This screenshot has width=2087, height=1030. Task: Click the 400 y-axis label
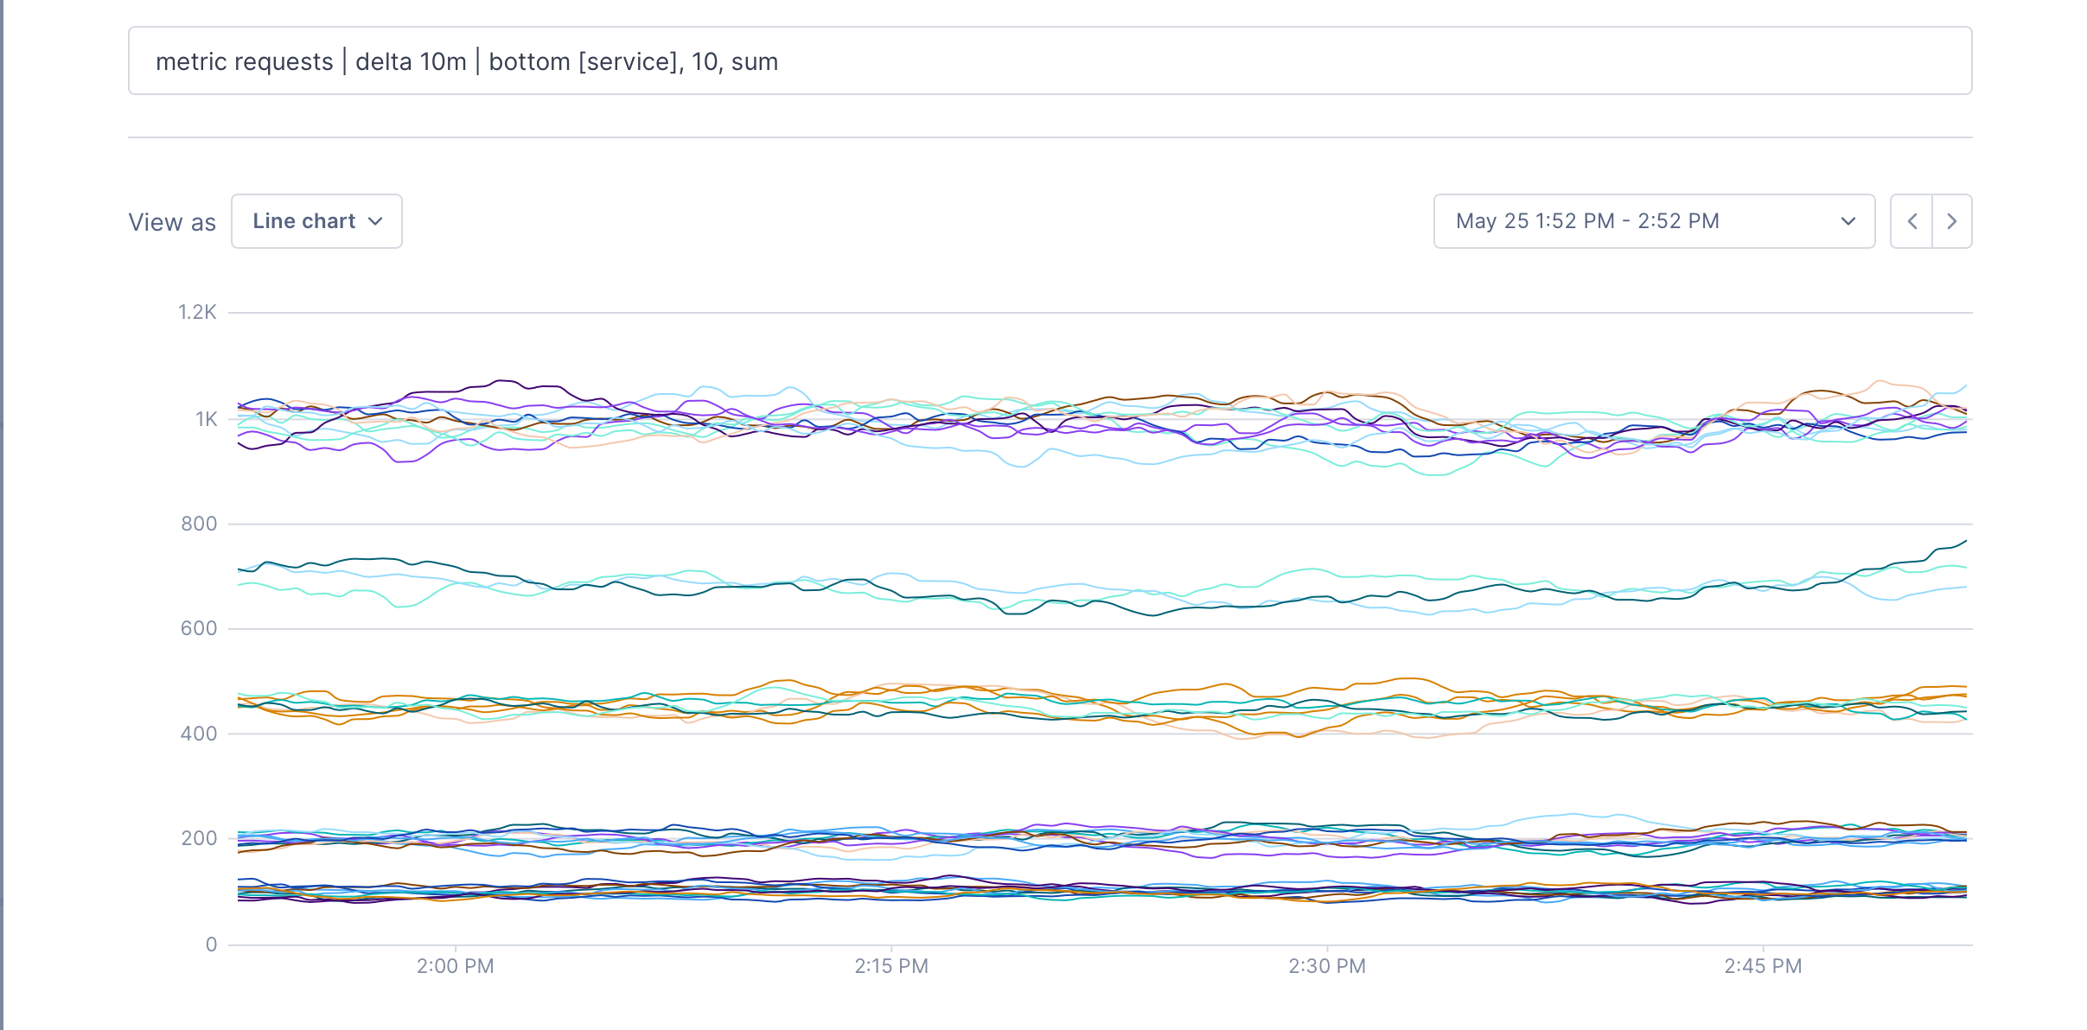click(x=199, y=734)
